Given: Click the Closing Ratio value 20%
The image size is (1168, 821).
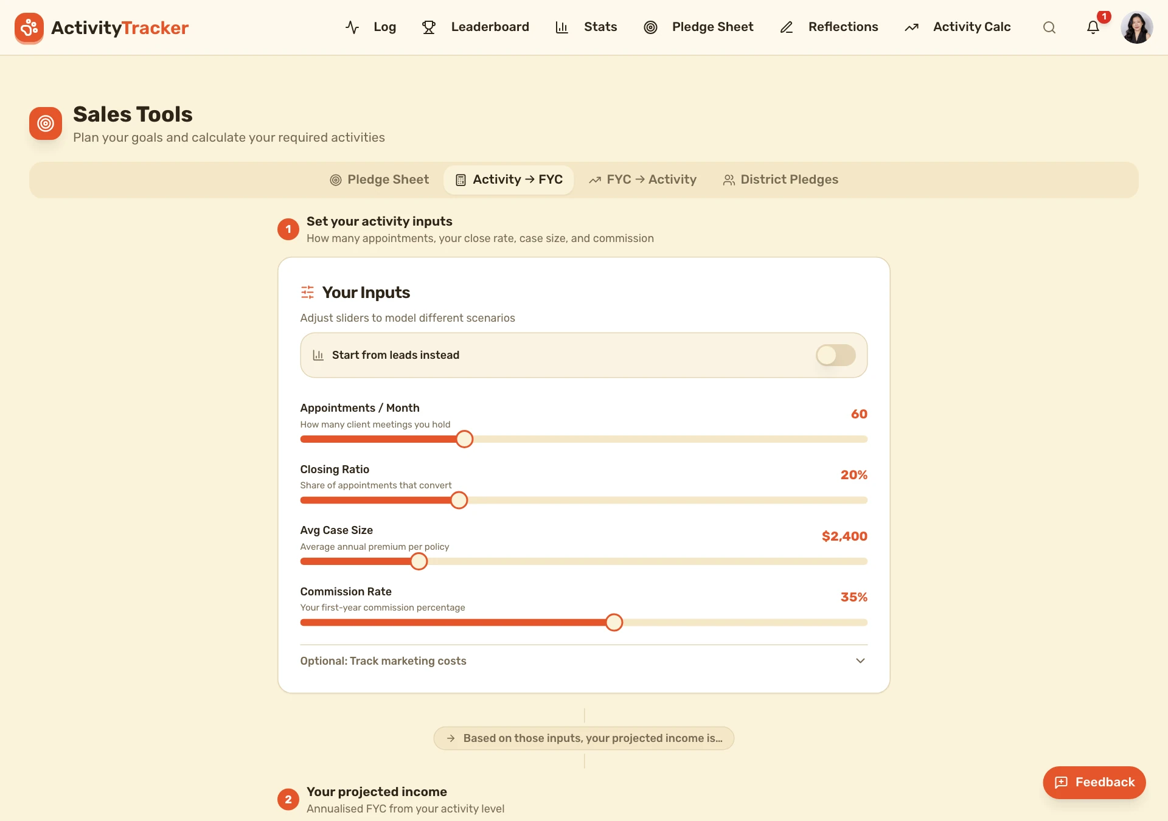Looking at the screenshot, I should tap(854, 475).
